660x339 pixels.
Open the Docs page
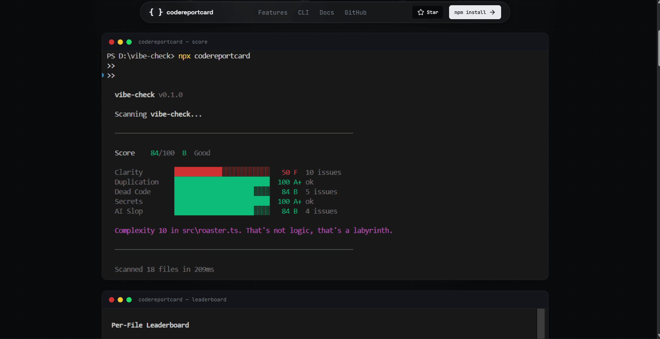327,12
